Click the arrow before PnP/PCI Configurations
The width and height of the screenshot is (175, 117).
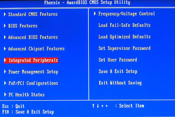click(5, 83)
